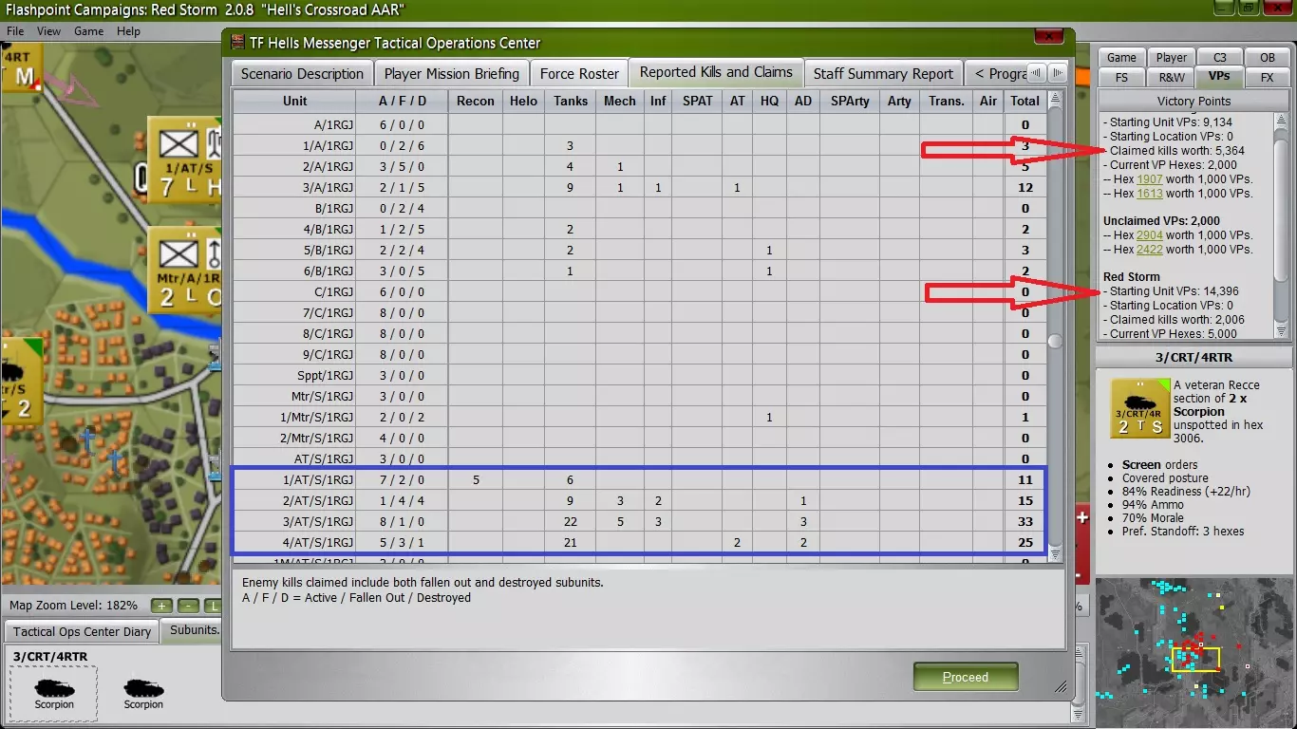The width and height of the screenshot is (1297, 729).
Task: Click the tab strip scroll-left arrow
Action: [x=1038, y=73]
